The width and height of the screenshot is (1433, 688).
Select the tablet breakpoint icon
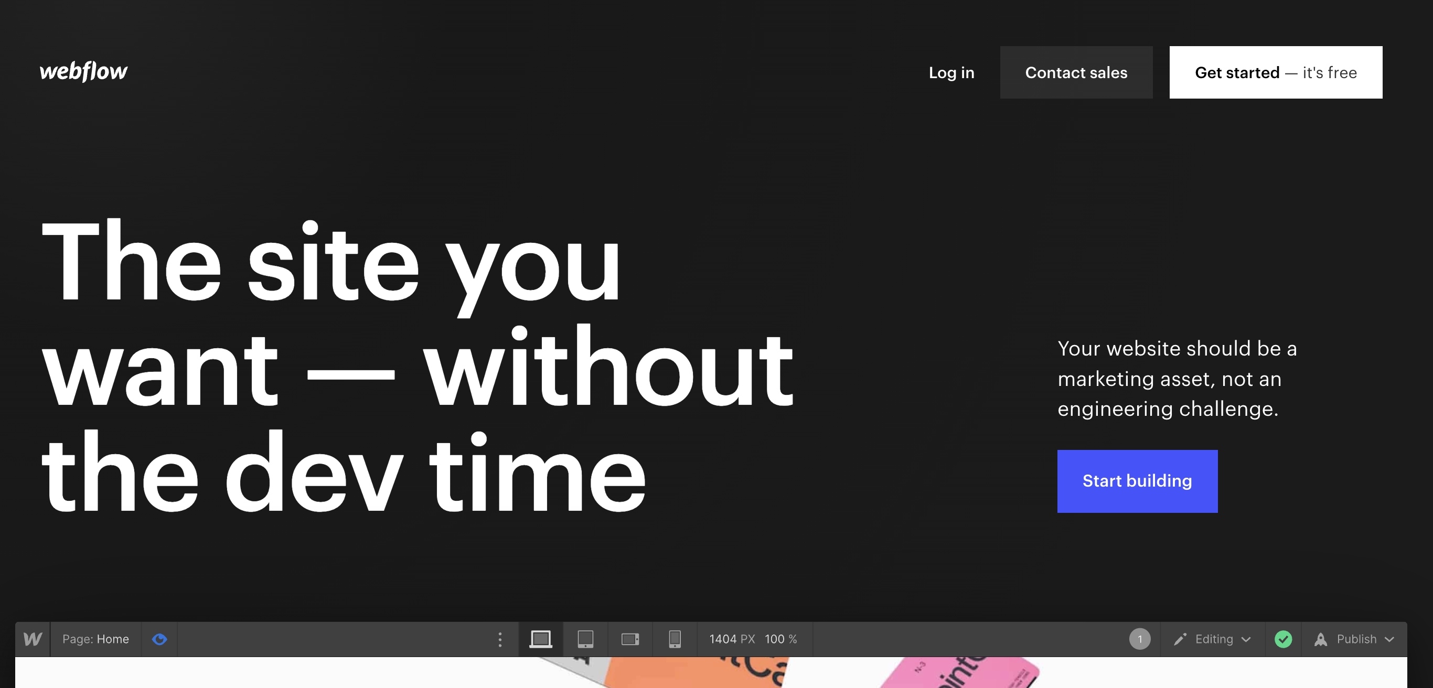pyautogui.click(x=585, y=639)
